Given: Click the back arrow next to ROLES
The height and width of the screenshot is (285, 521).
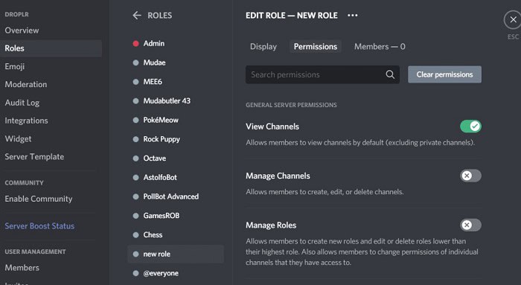Looking at the screenshot, I should (136, 16).
